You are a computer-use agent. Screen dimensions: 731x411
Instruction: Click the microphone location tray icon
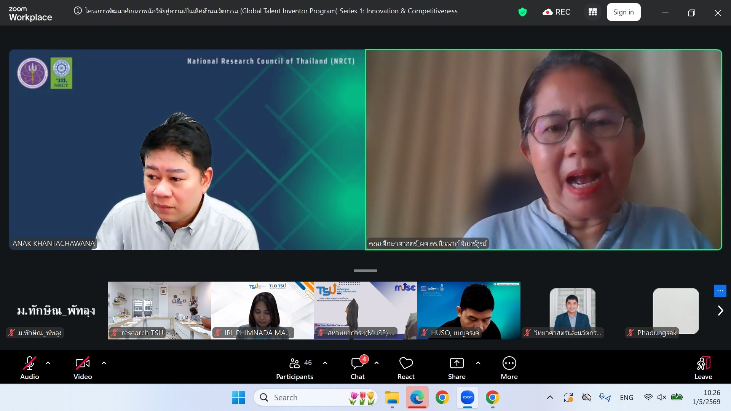tap(605, 398)
